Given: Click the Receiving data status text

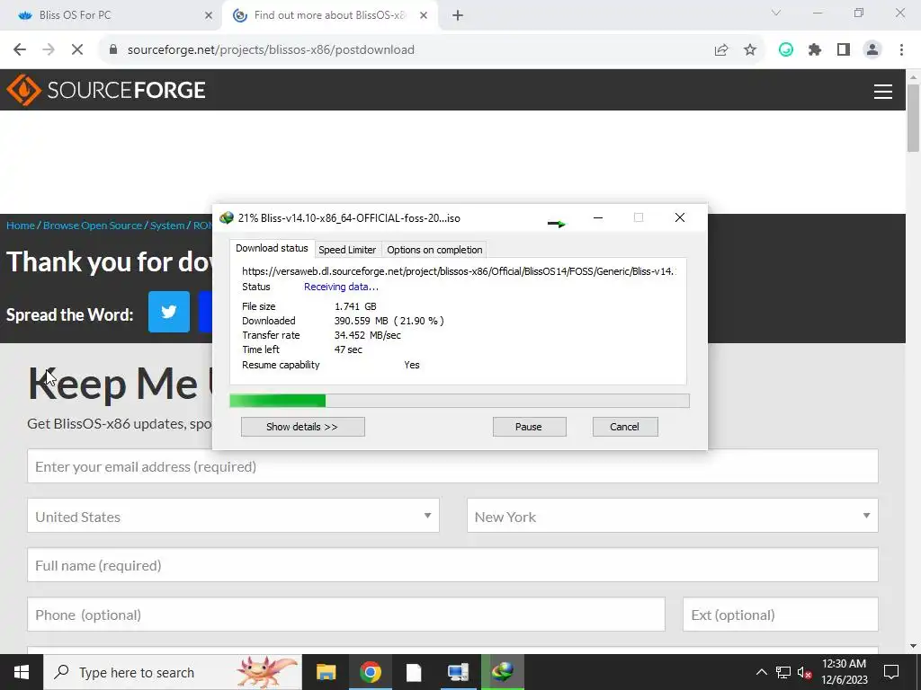Looking at the screenshot, I should [341, 287].
